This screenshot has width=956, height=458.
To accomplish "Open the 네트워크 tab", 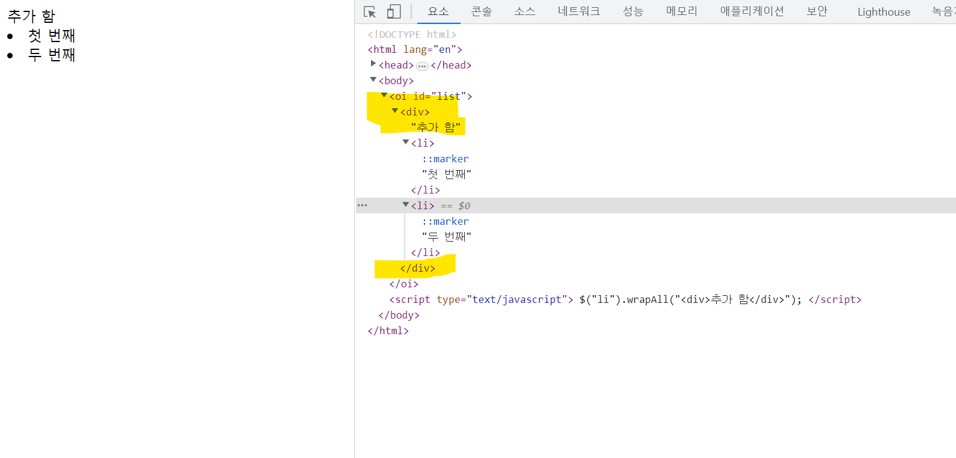I will (x=579, y=11).
